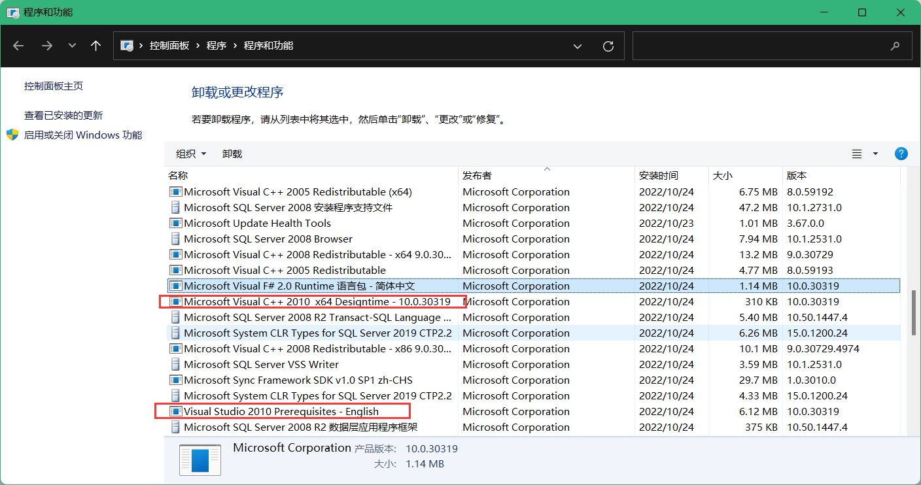This screenshot has width=921, height=485.
Task: Click icon of Visual Studio 2010 Prerequisites - English
Action: click(175, 411)
